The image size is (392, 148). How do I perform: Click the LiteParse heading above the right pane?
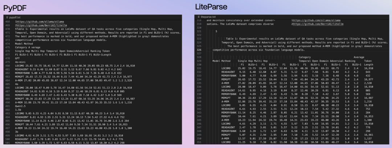tap(211, 7)
